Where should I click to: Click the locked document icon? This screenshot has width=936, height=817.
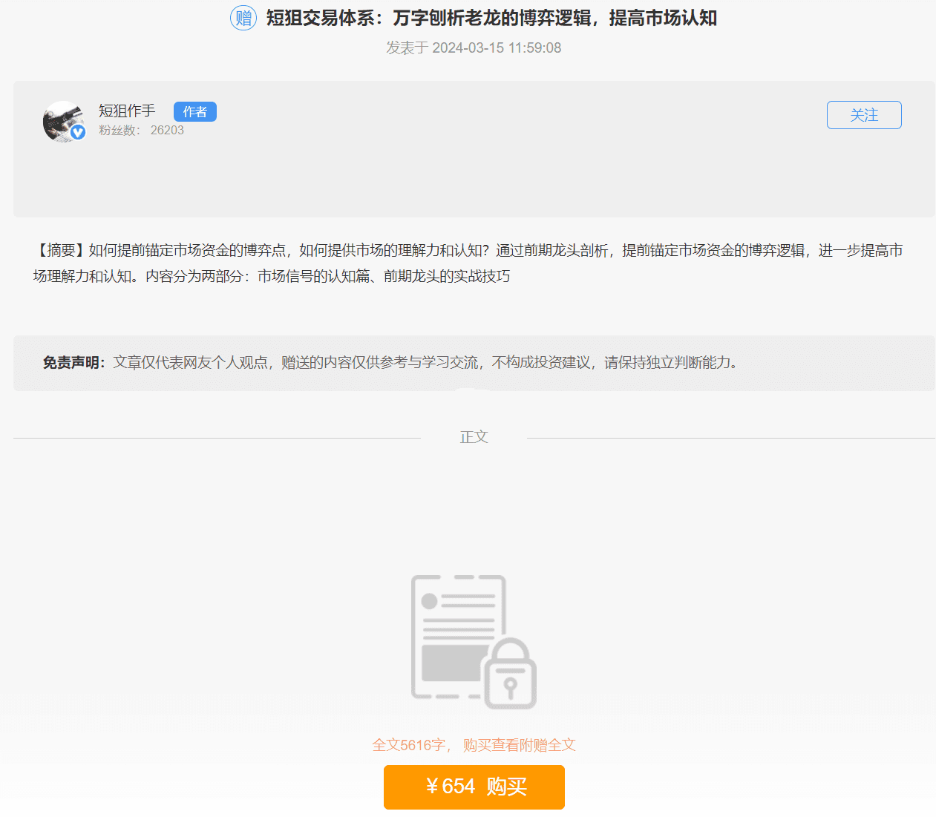(x=474, y=642)
